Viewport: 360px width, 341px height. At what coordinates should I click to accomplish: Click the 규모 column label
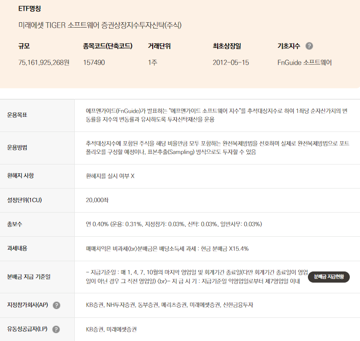[x=24, y=46]
